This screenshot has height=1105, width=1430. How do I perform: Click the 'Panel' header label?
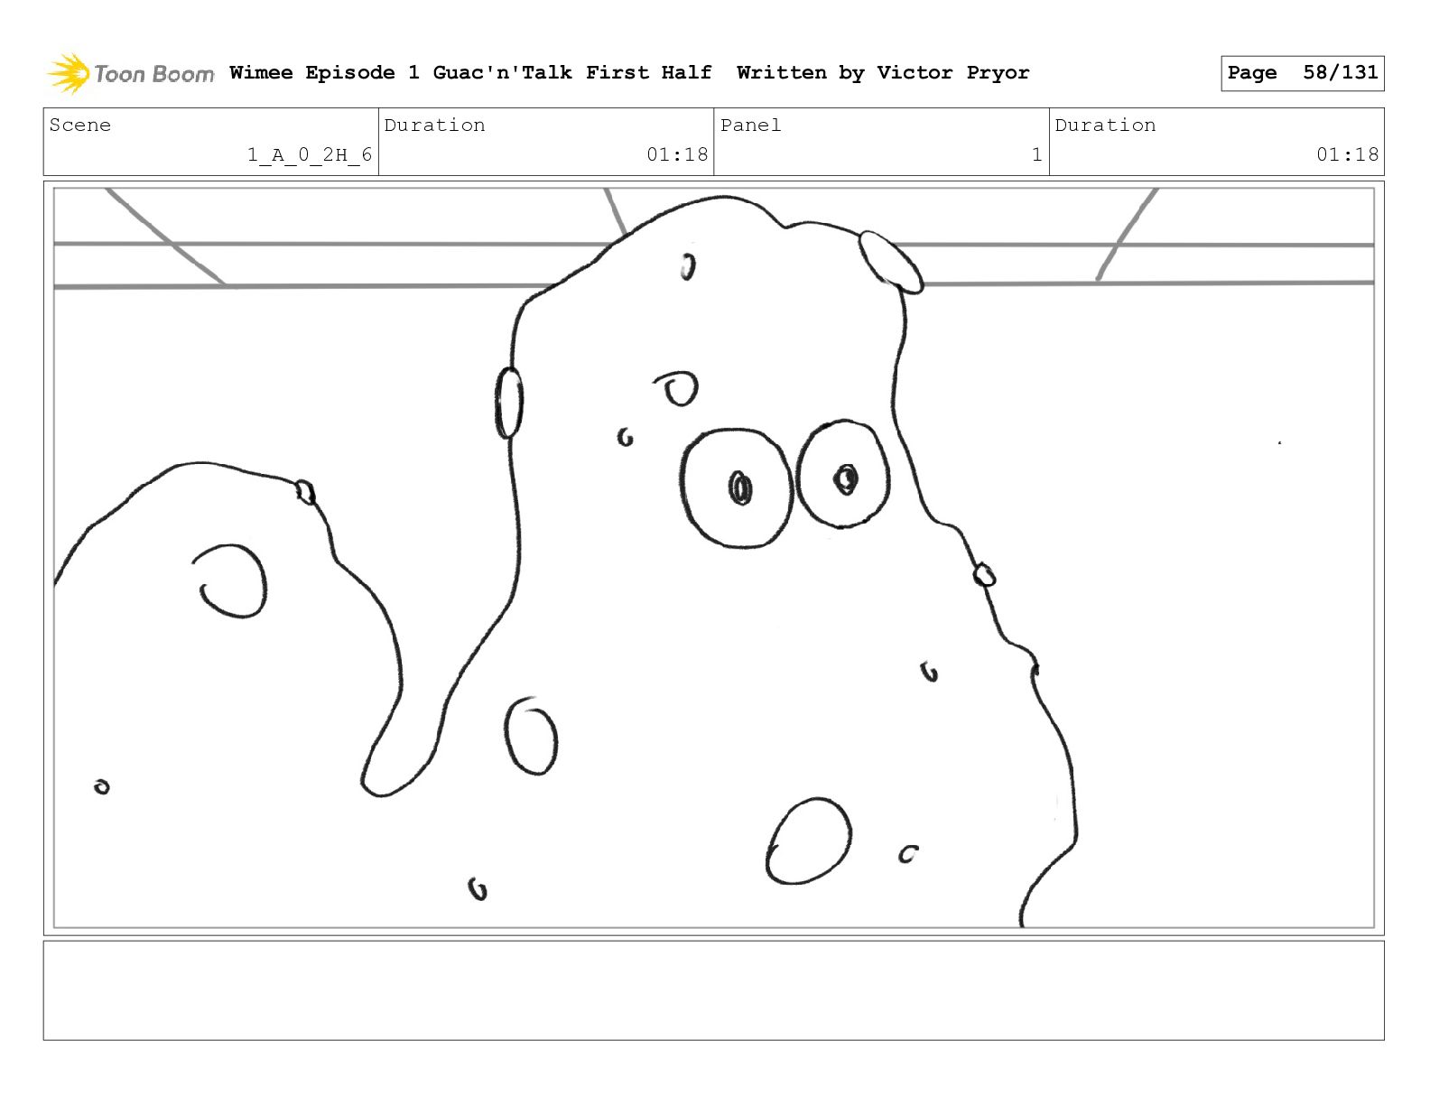tap(750, 125)
